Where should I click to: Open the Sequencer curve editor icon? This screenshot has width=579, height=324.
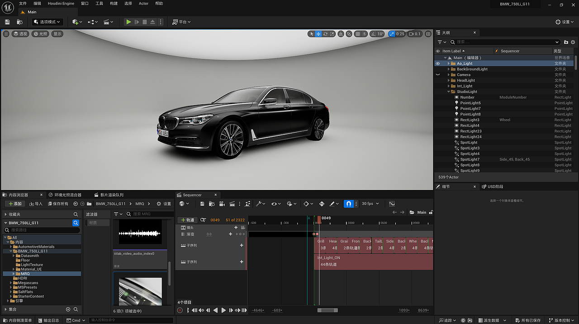392,204
